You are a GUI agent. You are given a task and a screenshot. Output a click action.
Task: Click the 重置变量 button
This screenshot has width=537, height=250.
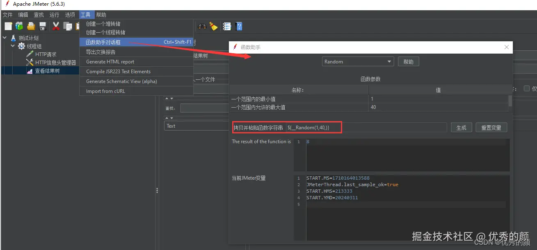point(491,128)
